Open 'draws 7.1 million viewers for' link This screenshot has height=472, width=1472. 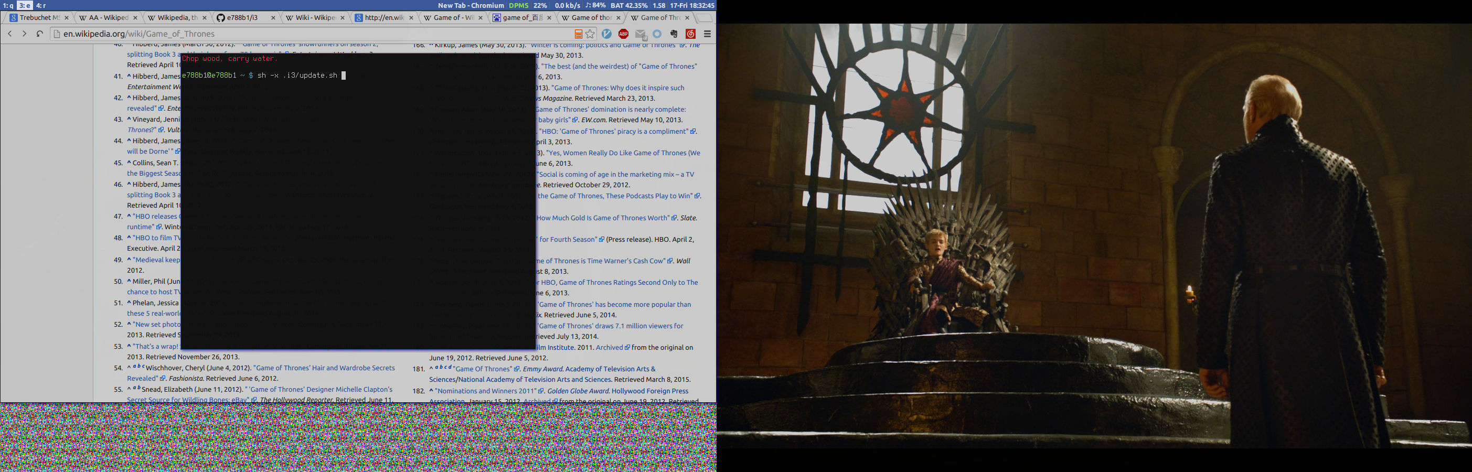(610, 326)
